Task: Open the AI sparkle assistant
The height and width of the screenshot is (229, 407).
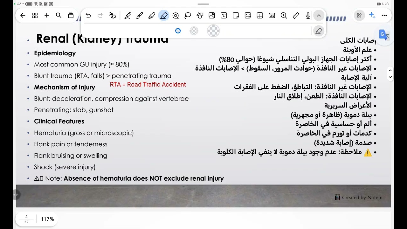Action: click(372, 16)
